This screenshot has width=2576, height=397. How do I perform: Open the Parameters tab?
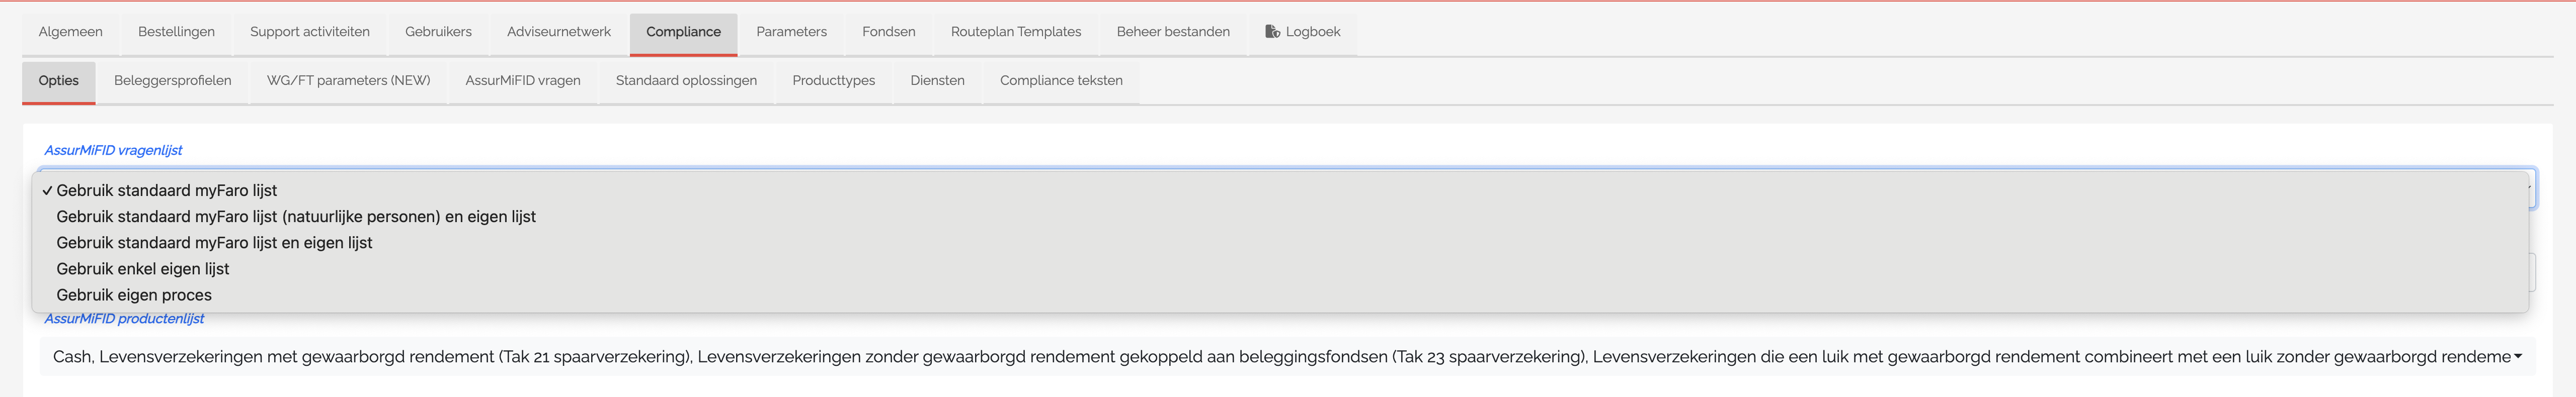coord(791,33)
